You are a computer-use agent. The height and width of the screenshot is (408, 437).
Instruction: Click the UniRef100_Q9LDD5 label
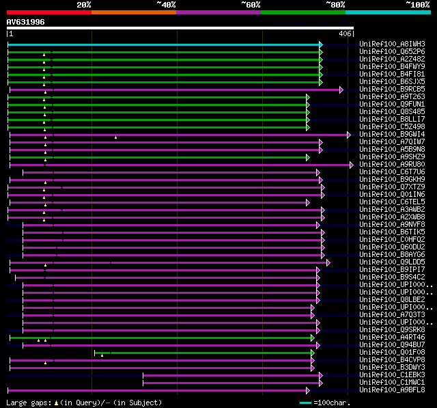[x=392, y=262]
